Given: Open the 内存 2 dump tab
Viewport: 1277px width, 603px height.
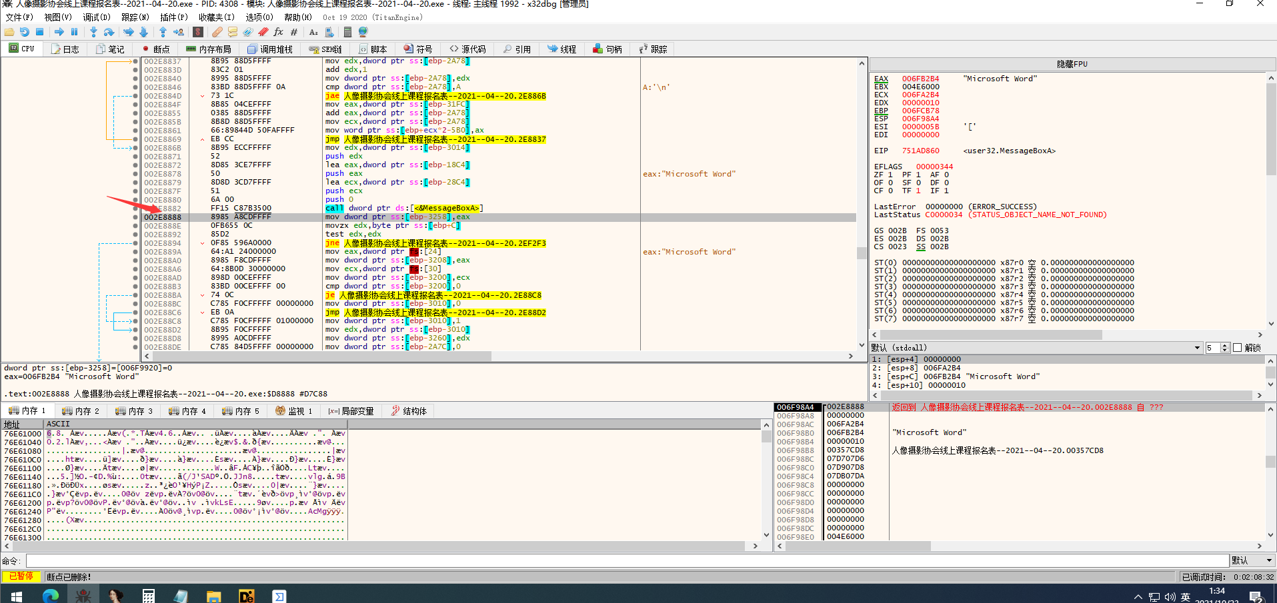Looking at the screenshot, I should pyautogui.click(x=80, y=411).
